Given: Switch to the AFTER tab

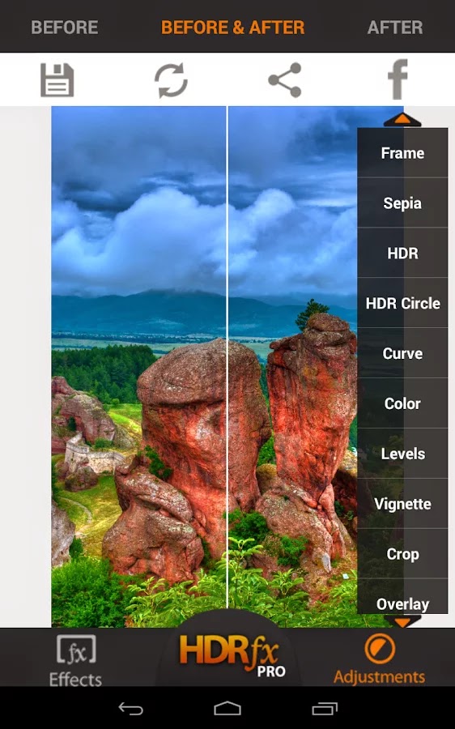Looking at the screenshot, I should coord(395,28).
